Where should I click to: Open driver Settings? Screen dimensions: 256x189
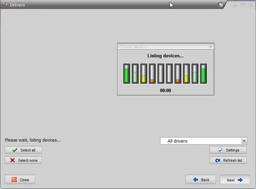tap(228, 150)
